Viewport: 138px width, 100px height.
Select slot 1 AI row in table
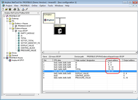(x=90, y=63)
